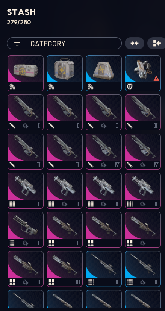Select the tier I compact SMG
This screenshot has height=311, width=165.
coord(26,191)
